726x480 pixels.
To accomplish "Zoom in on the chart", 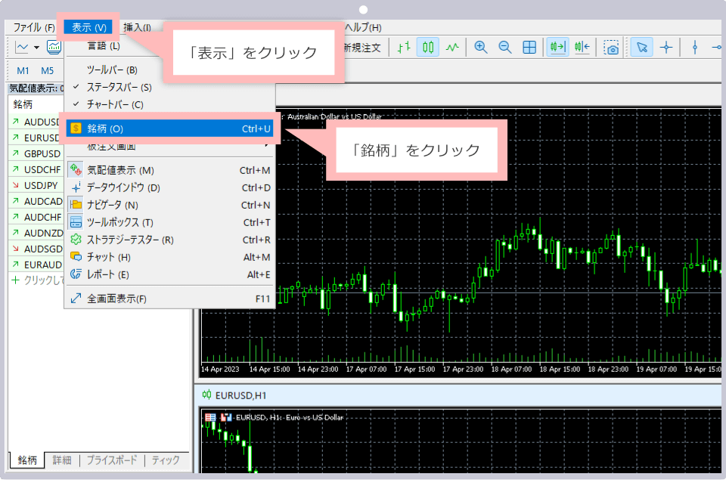I will pos(481,47).
